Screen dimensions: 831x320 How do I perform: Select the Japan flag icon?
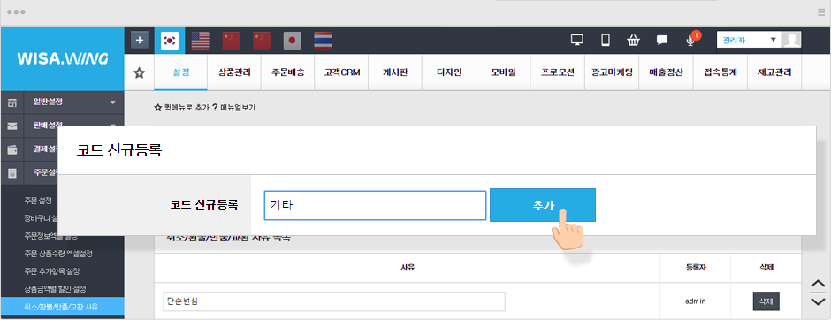tap(292, 41)
